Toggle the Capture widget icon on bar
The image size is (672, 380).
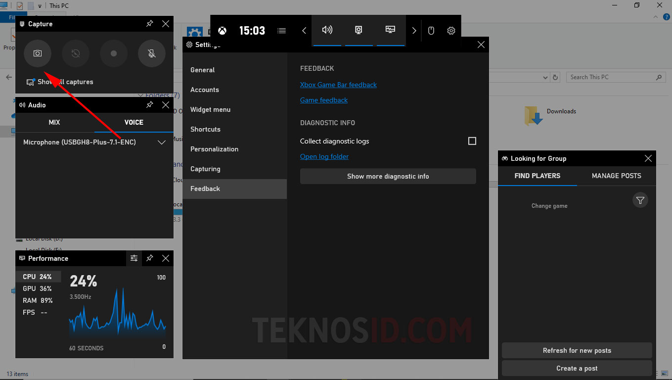coord(359,30)
